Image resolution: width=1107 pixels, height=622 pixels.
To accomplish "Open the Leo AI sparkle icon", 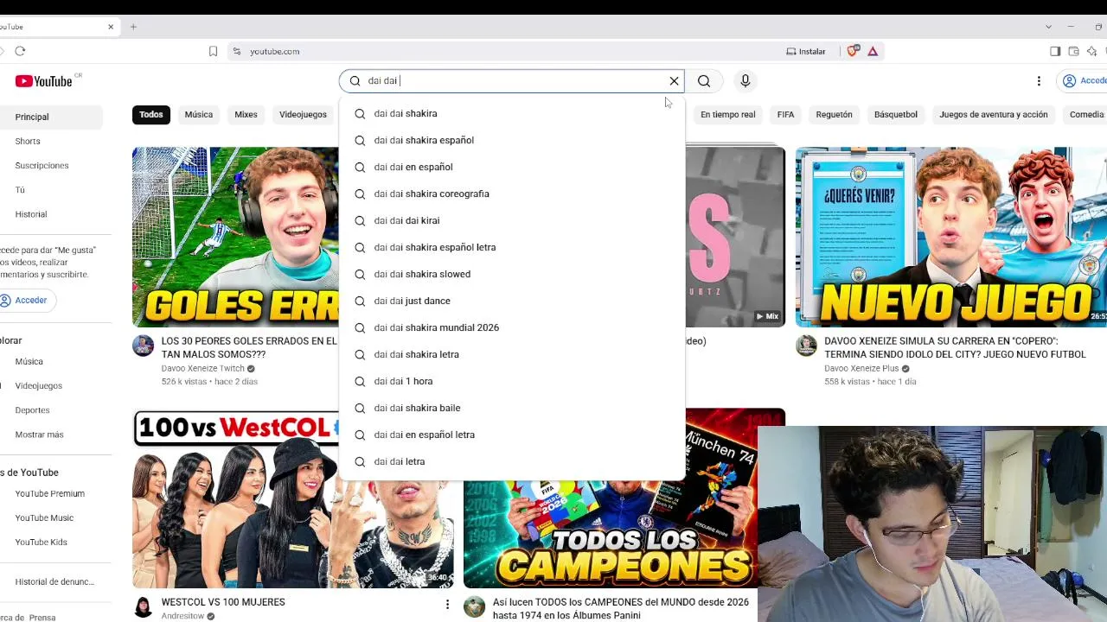I will (x=1092, y=51).
